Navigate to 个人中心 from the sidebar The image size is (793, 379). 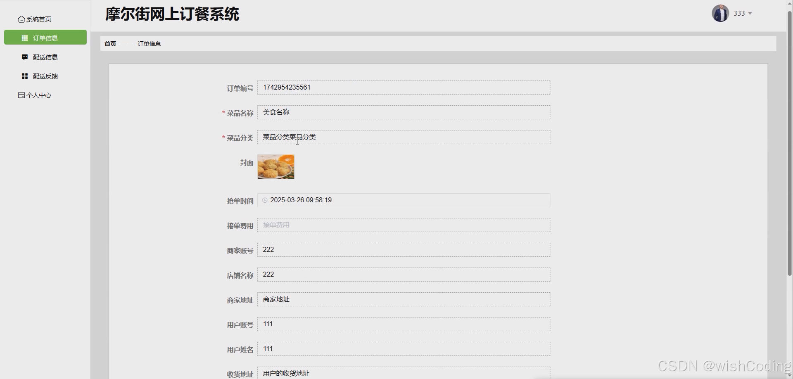pos(39,95)
